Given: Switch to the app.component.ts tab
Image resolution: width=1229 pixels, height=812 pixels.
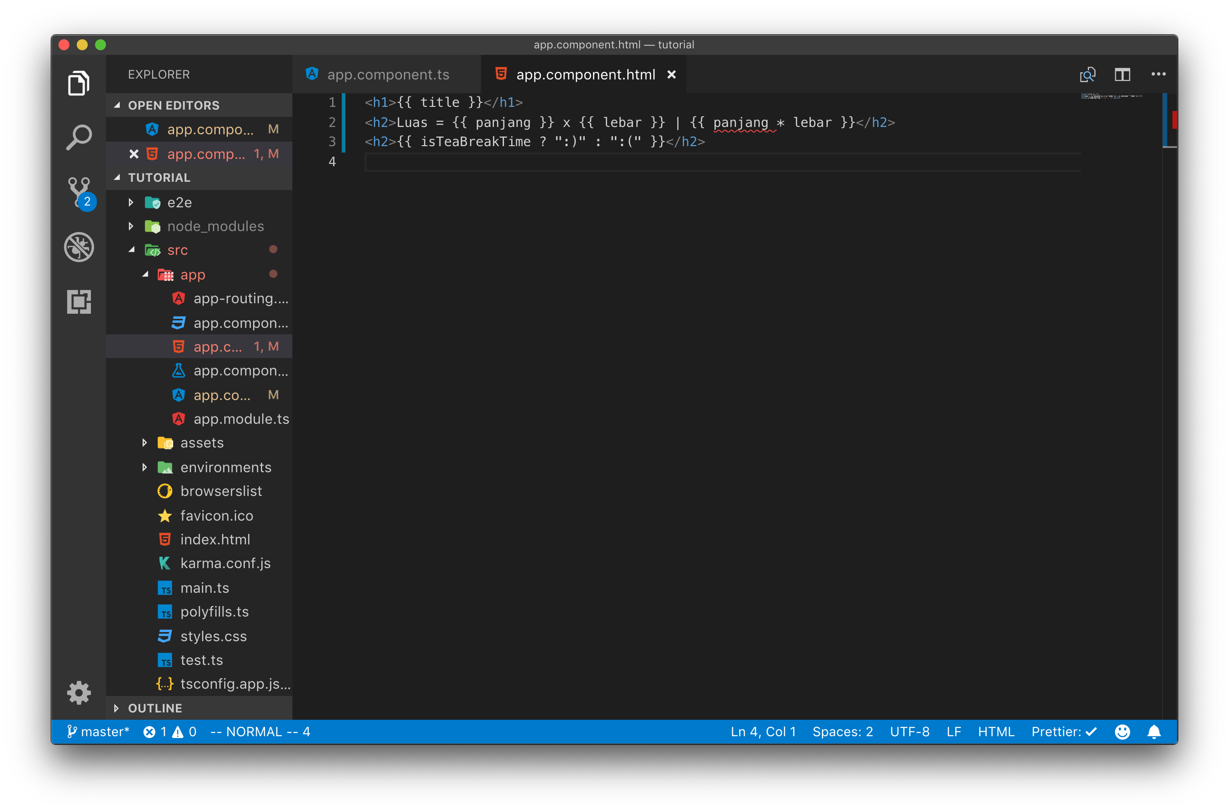Looking at the screenshot, I should (387, 74).
